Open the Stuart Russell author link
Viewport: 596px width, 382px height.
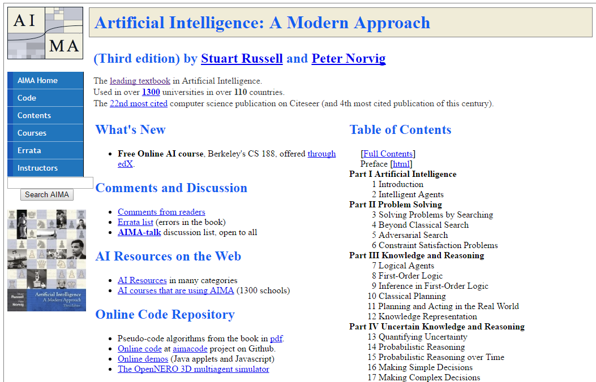[242, 58]
